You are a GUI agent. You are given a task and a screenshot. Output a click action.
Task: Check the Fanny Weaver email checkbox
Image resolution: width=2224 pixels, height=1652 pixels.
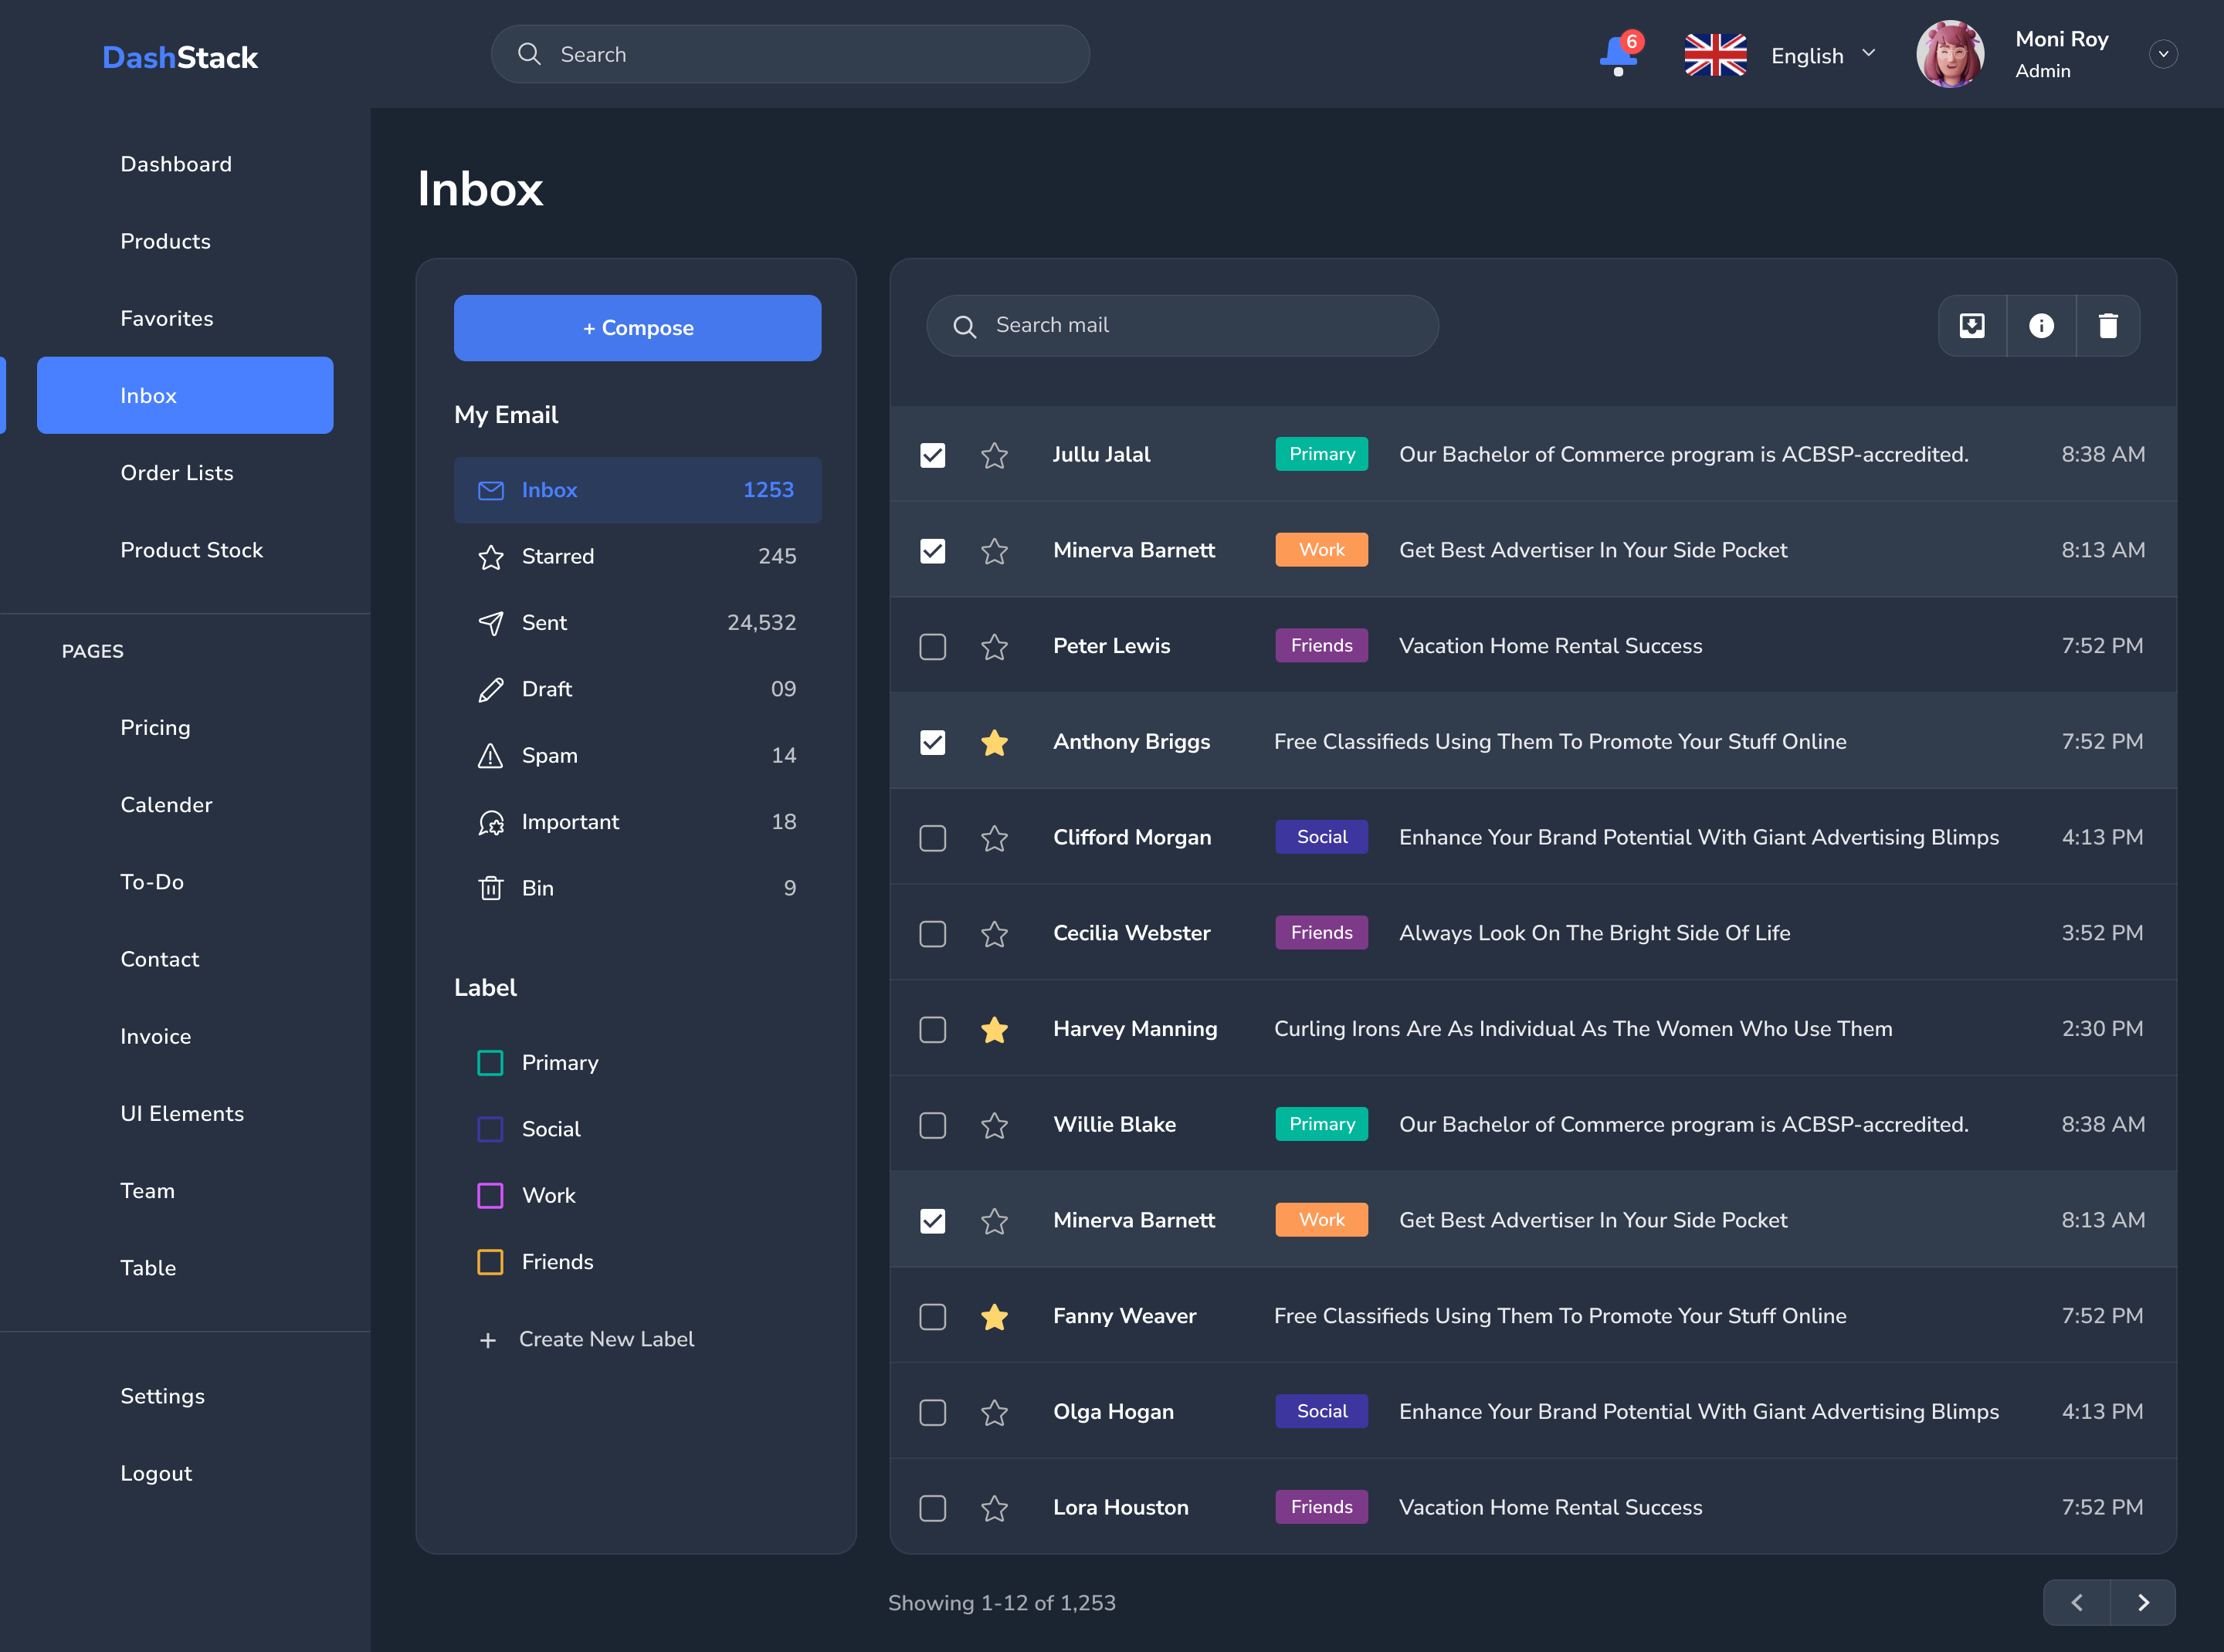coord(932,1317)
